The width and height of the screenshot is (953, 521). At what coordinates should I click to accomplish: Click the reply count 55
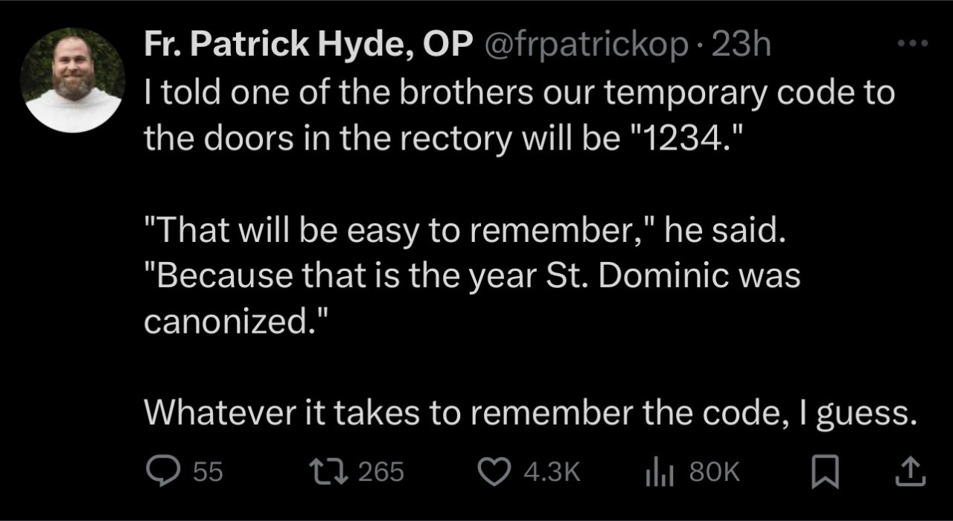pyautogui.click(x=208, y=471)
